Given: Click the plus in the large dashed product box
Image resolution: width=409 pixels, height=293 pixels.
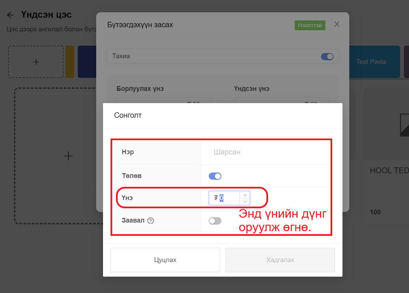Looking at the screenshot, I should tap(68, 156).
